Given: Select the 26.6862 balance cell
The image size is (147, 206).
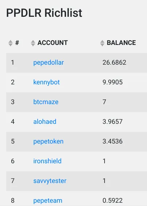Looking at the screenshot, I should coord(114,62).
